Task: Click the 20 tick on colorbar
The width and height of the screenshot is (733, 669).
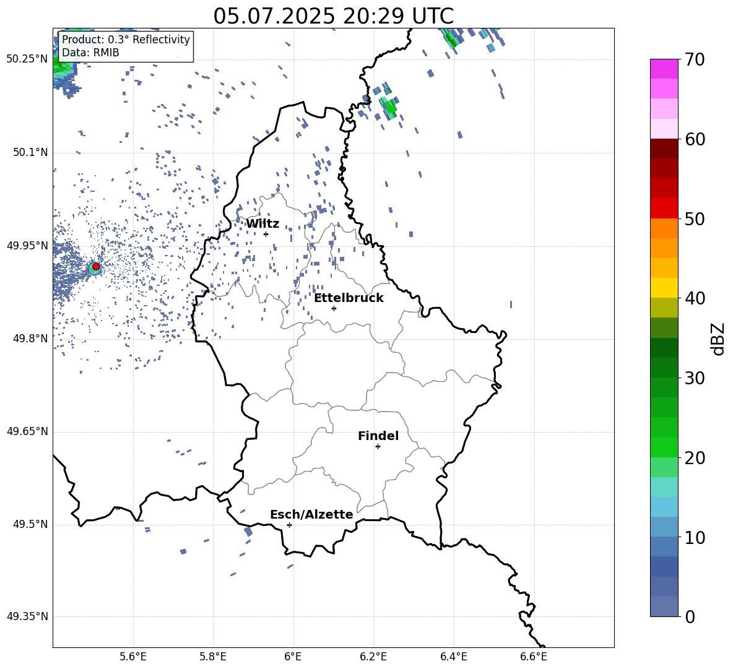Action: click(x=695, y=457)
